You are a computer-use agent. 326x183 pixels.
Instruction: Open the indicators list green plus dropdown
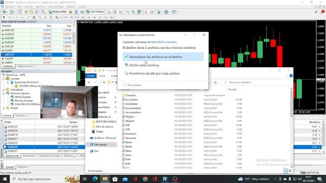pos(159,12)
